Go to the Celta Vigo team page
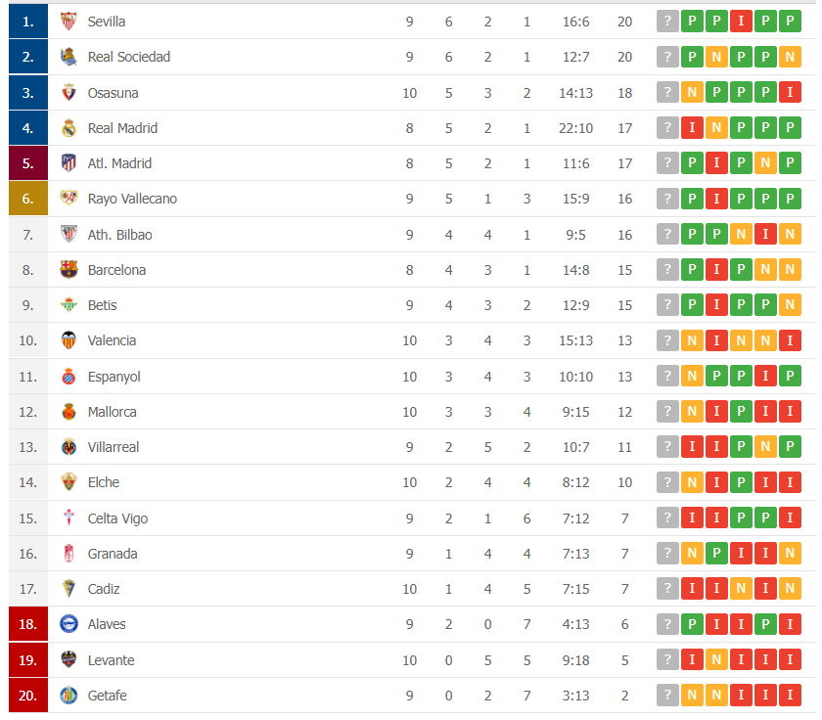822x720 pixels. pyautogui.click(x=117, y=518)
